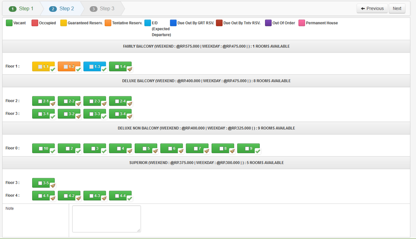
Task: Click the broom icon on room 3-5
Action: pyautogui.click(x=53, y=185)
